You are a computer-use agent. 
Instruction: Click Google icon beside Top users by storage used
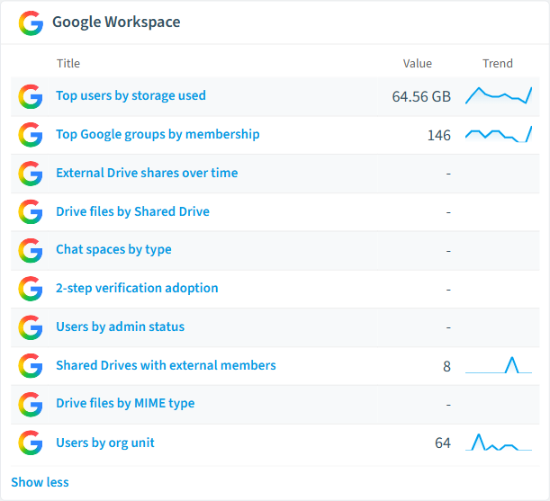click(31, 96)
